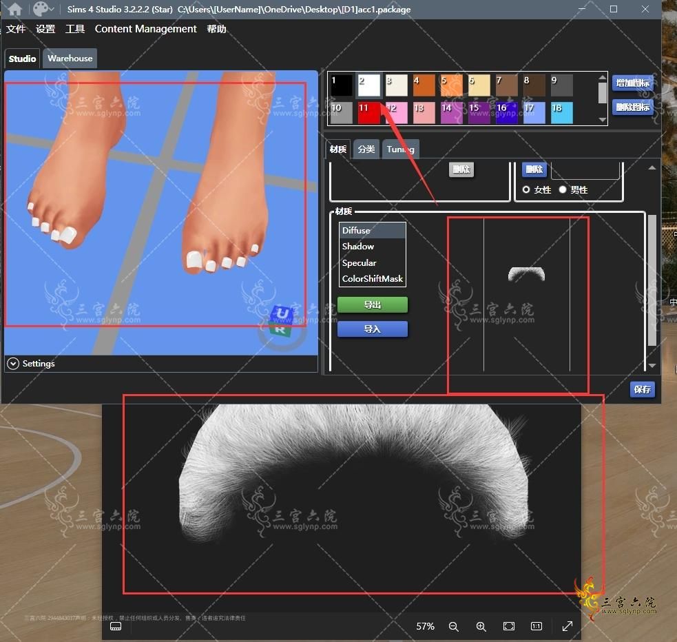Screen dimensions: 677x642
Task: Click the fit-to-window icon in image viewer
Action: 509,626
